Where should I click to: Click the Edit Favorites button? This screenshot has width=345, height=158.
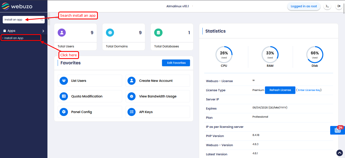point(176,63)
